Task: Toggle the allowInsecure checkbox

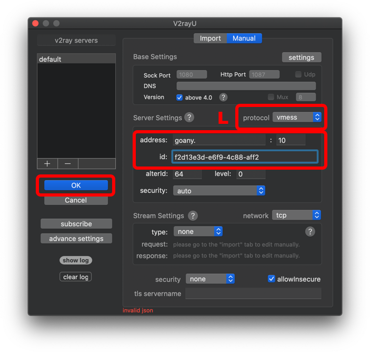Action: (x=272, y=279)
